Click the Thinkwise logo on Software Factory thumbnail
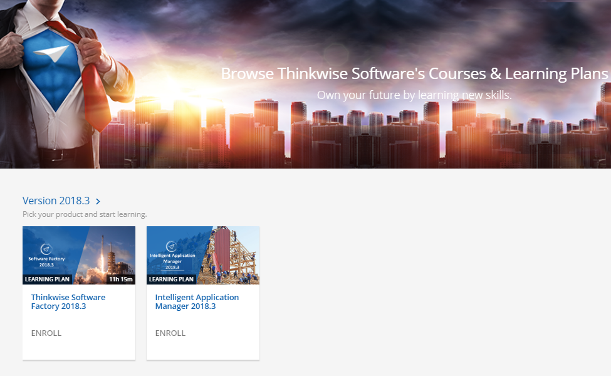The image size is (611, 376). coord(46,249)
